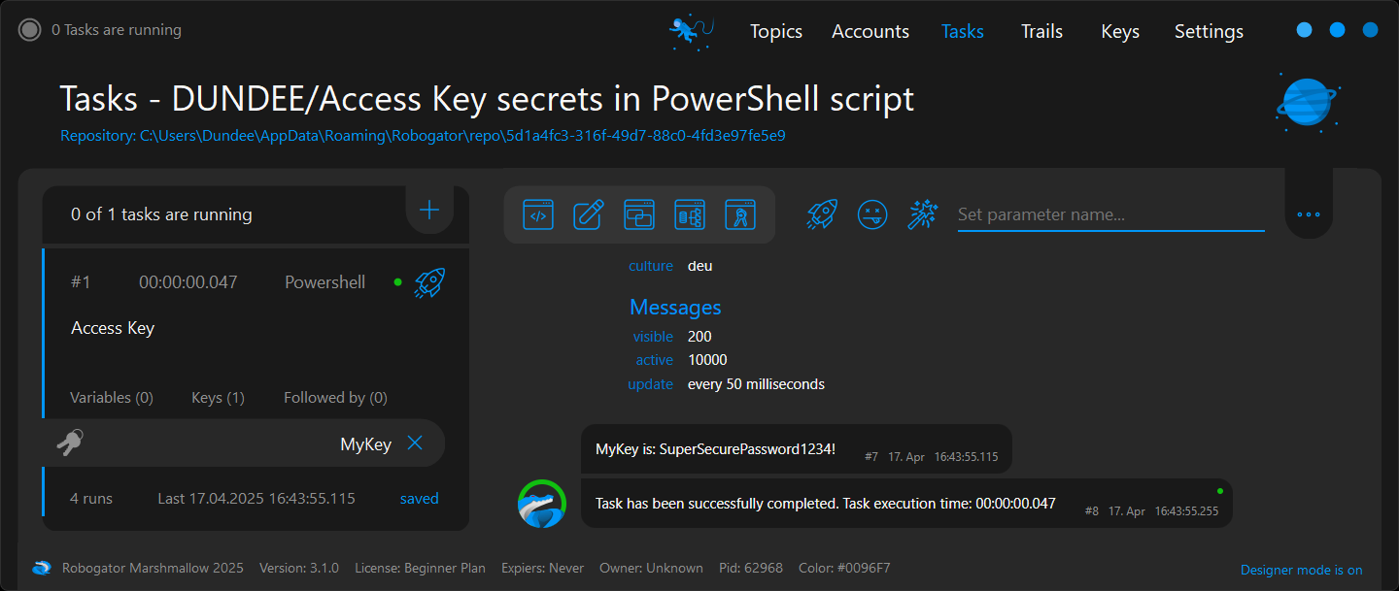This screenshot has height=591, width=1399.
Task: Remove MyKey with the X button
Action: 415,443
